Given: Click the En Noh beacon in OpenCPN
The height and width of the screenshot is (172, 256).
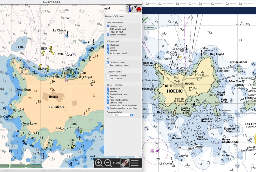Looking at the screenshot, I should (43, 156).
